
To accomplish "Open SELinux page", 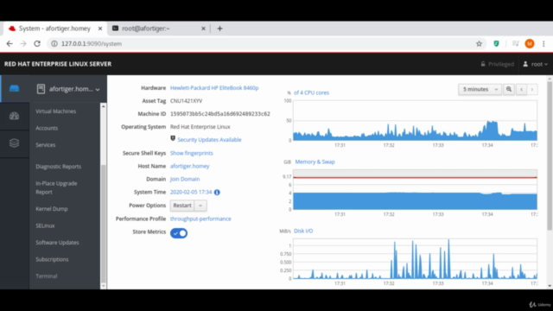I will tap(45, 225).
